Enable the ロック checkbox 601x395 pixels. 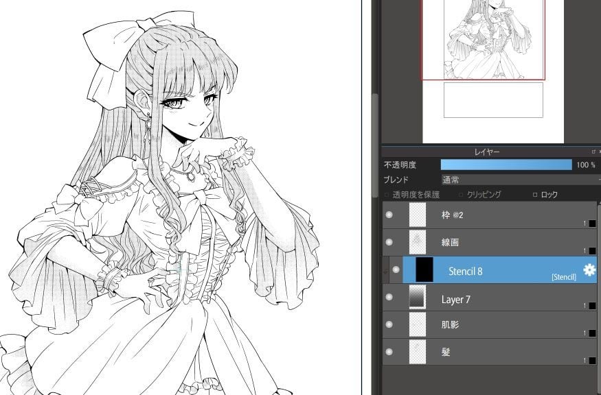535,195
